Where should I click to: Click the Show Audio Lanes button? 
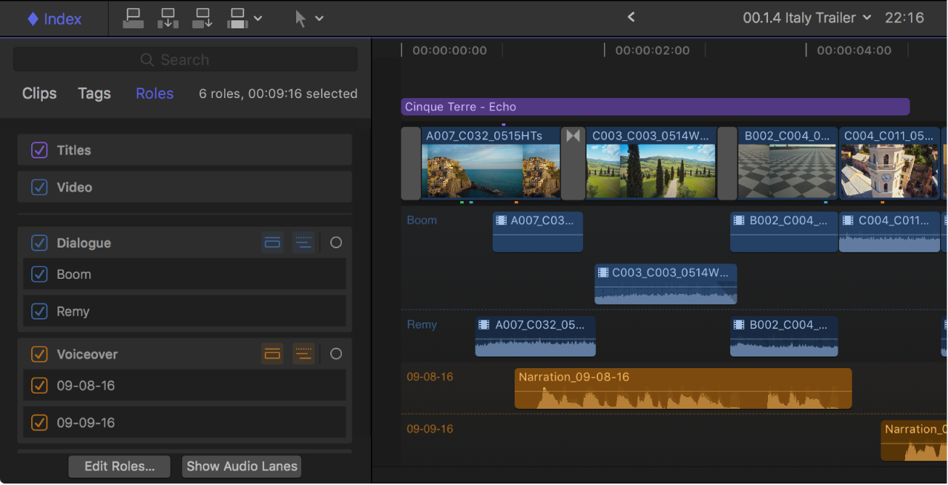click(x=241, y=466)
